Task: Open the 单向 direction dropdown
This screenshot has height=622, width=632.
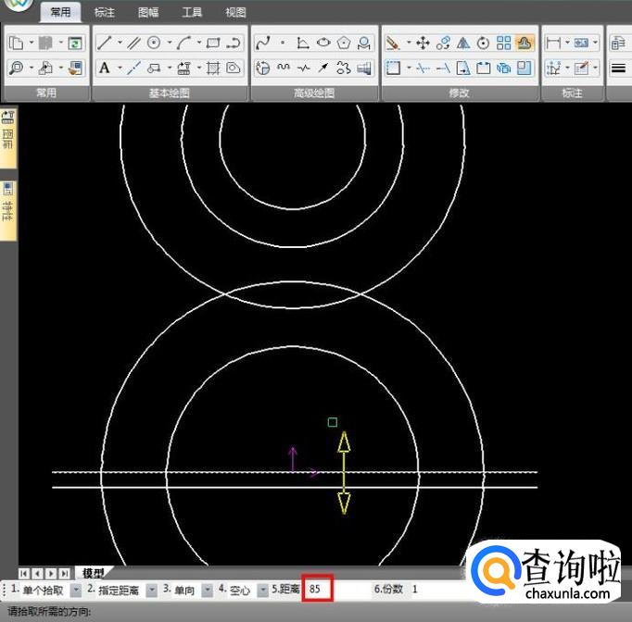Action: tap(208, 590)
